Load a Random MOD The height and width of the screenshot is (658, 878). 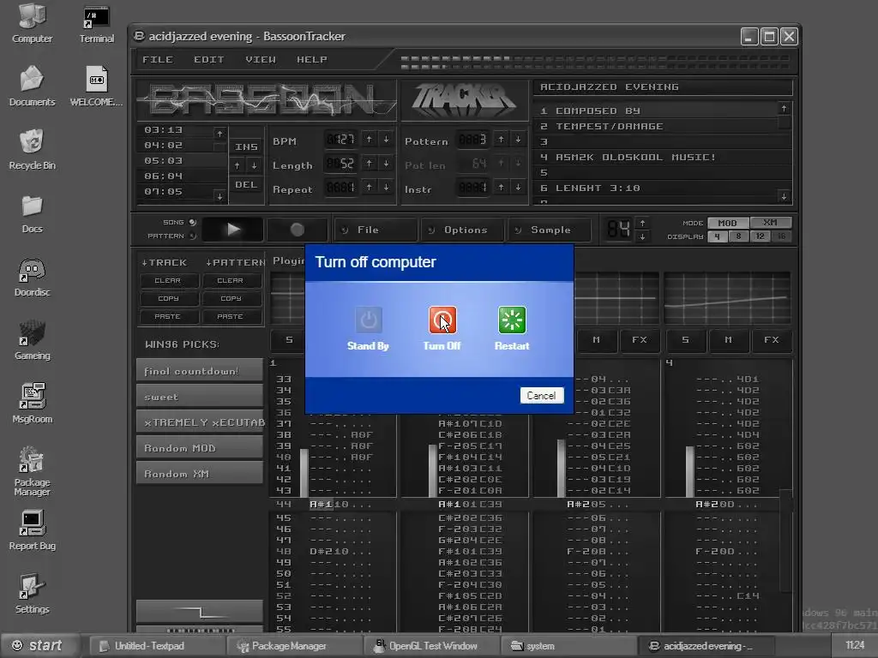(x=199, y=448)
